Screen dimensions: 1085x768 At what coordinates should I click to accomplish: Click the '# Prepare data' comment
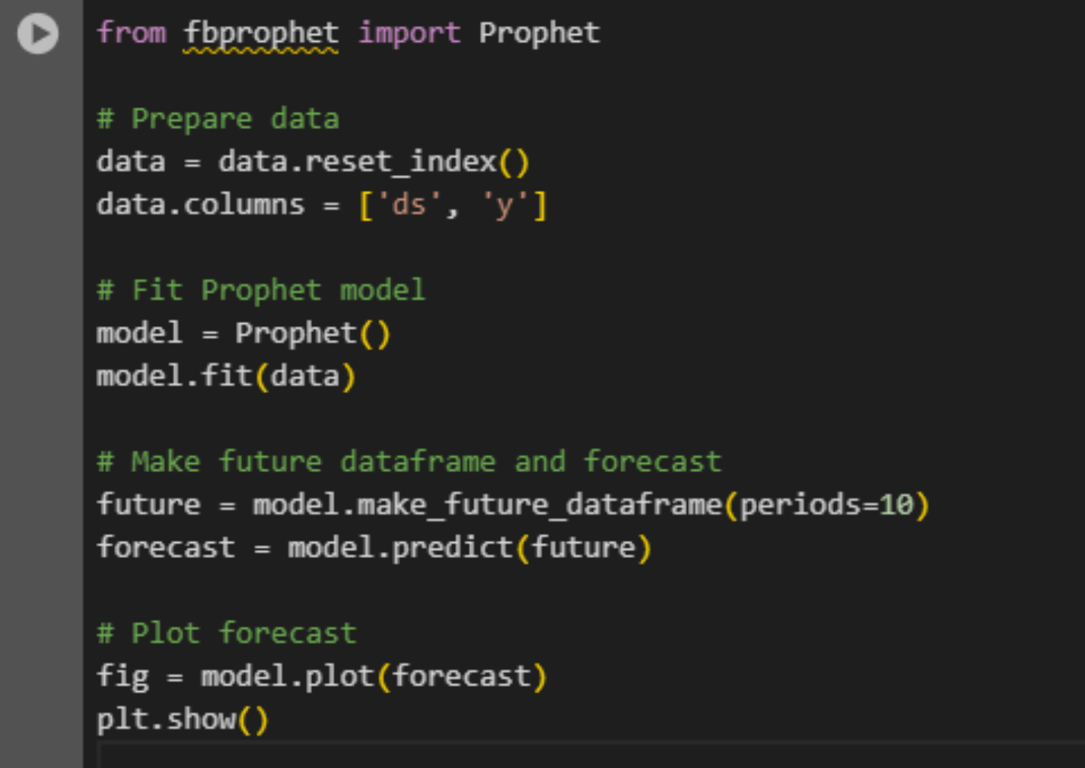click(x=218, y=119)
